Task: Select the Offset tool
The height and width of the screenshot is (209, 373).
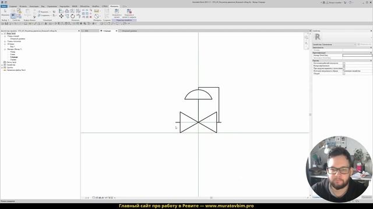Action: tap(67, 11)
